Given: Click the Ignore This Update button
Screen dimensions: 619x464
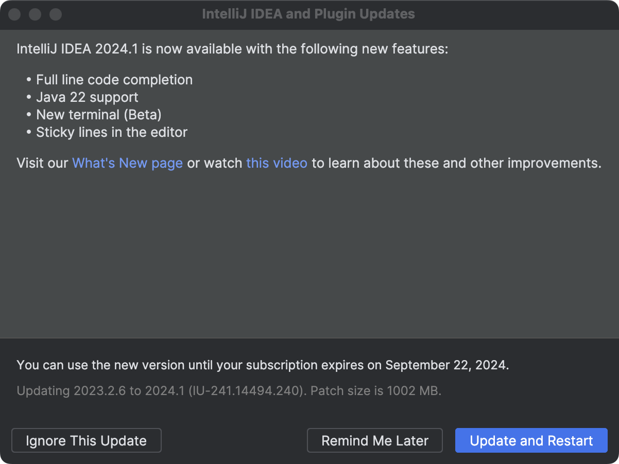Looking at the screenshot, I should click(x=86, y=440).
